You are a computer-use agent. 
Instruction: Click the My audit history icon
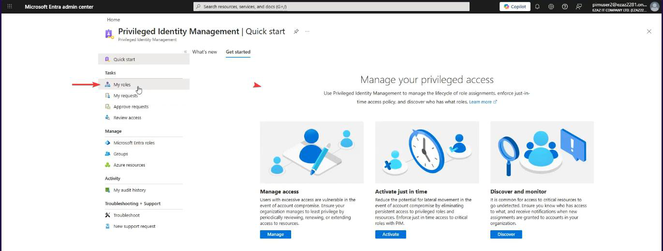(107, 190)
